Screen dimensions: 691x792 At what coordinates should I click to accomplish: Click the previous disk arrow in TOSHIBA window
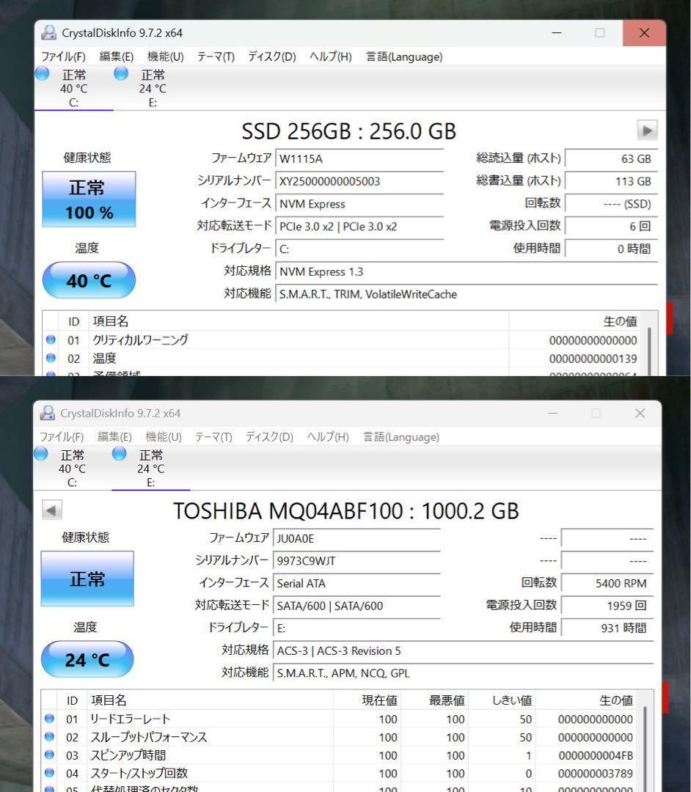(x=51, y=510)
